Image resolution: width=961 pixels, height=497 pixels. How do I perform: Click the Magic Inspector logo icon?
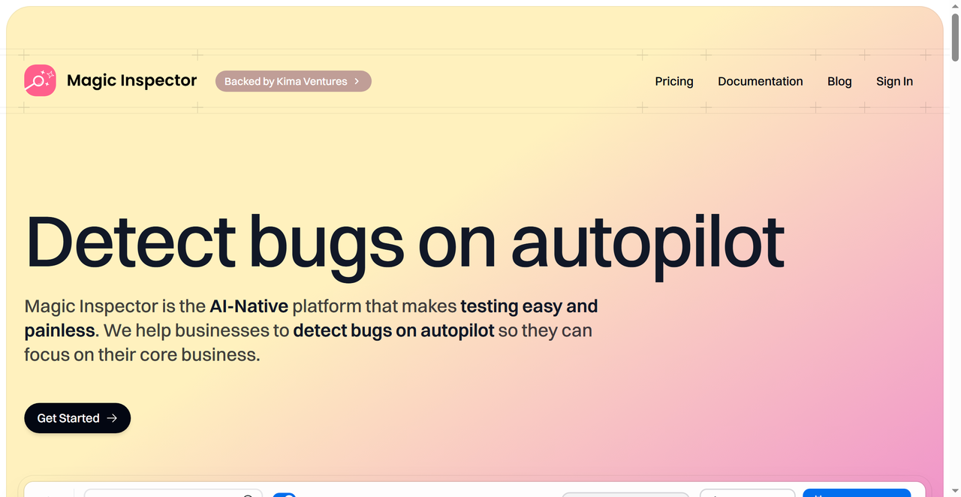(x=40, y=80)
